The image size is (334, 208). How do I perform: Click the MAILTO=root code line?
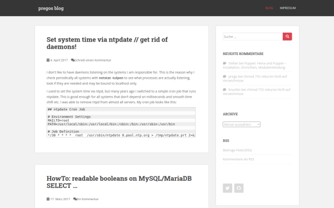click(58, 120)
